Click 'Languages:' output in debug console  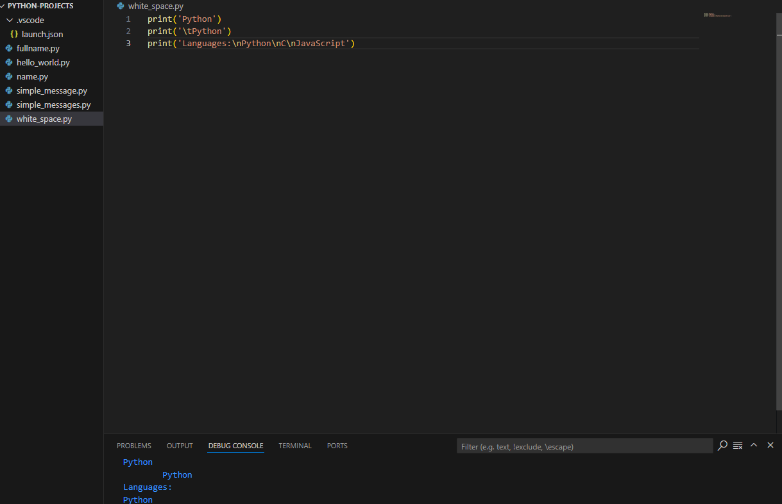click(148, 487)
